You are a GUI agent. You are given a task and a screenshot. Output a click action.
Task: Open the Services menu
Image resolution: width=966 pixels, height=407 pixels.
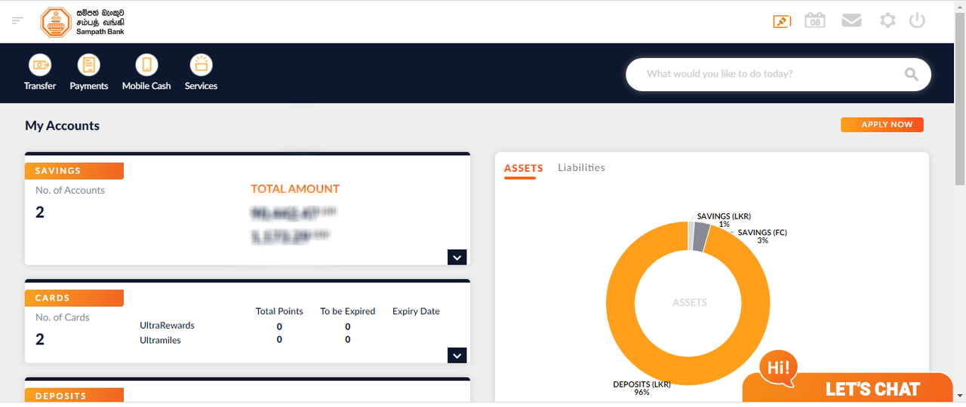[x=201, y=72]
